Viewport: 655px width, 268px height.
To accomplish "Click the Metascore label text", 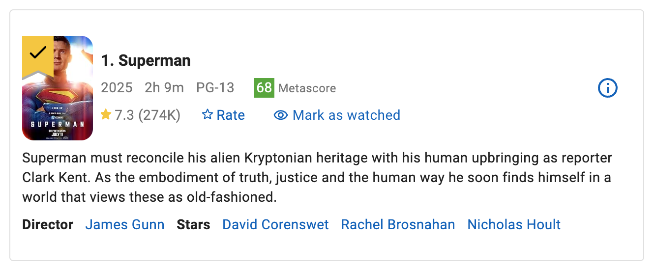I will 307,88.
